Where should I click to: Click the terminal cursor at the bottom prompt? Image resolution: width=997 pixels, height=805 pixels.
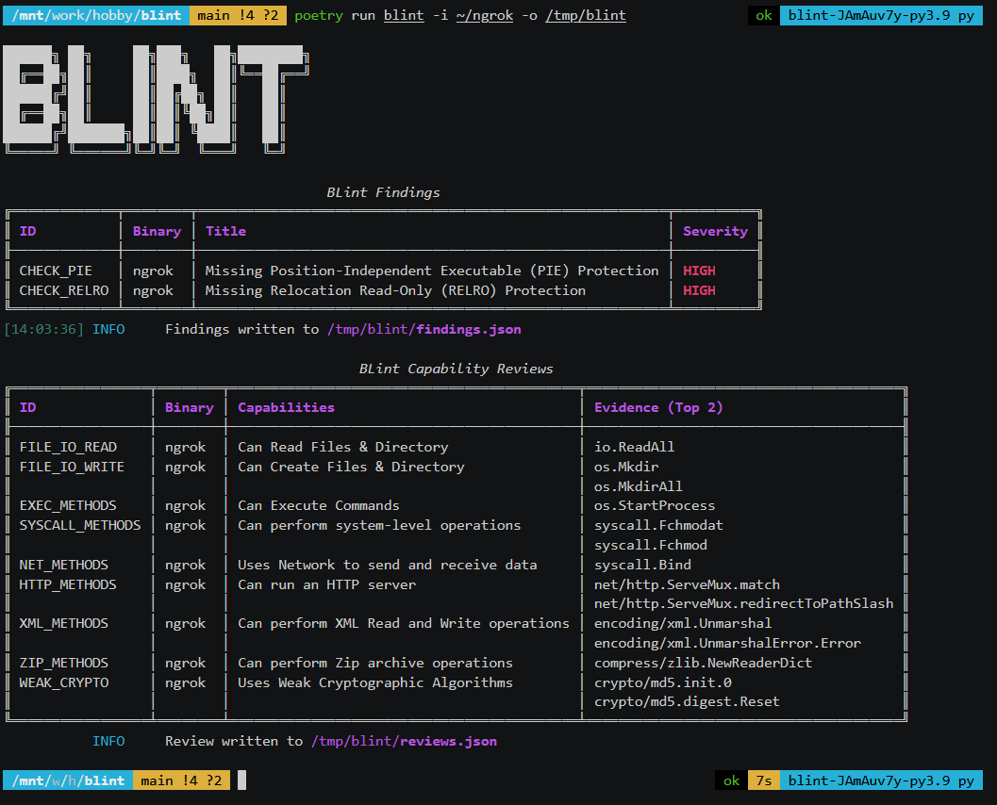[x=241, y=780]
